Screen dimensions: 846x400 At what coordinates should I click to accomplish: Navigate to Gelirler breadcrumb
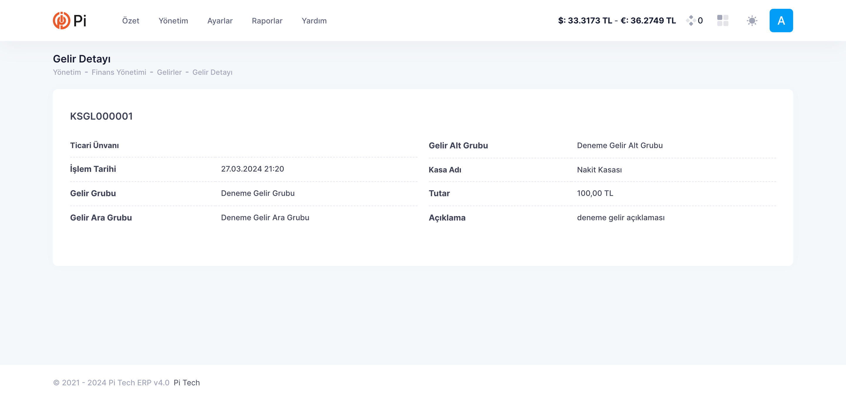click(169, 72)
